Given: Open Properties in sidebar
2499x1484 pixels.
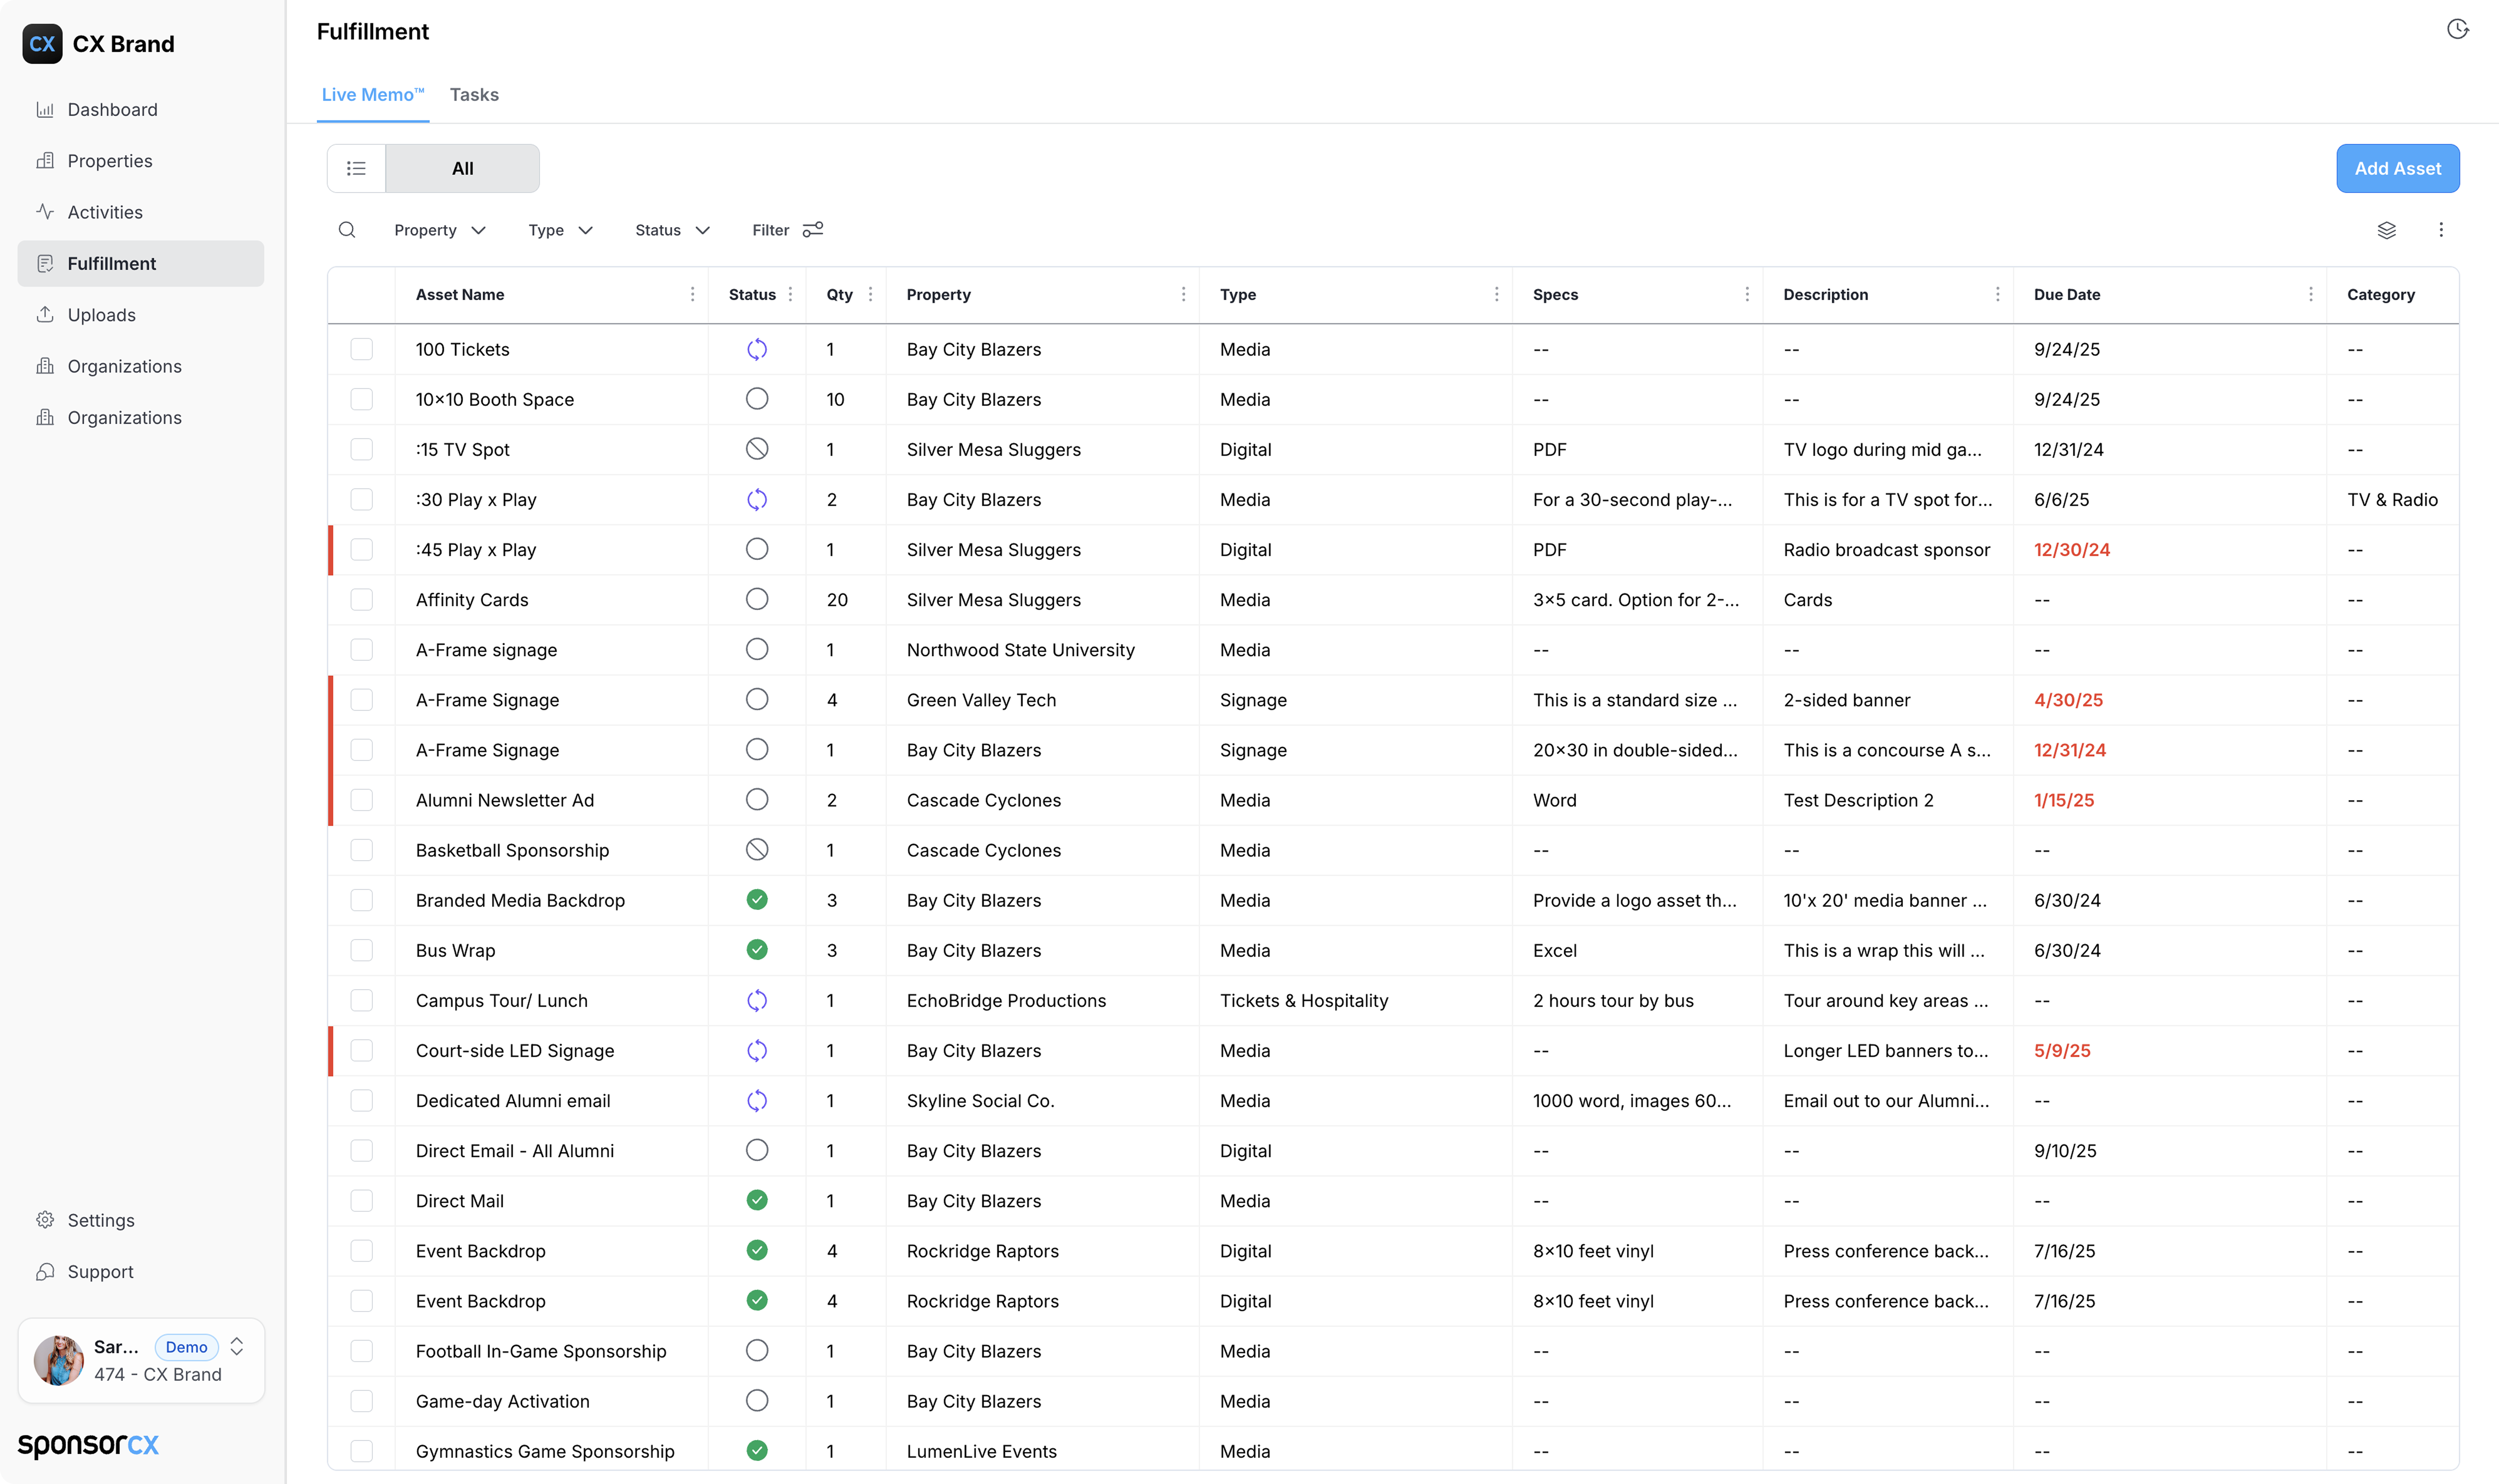Looking at the screenshot, I should coord(141,161).
